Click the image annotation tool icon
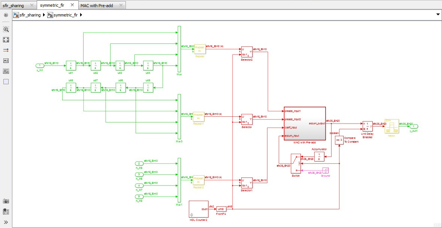The height and width of the screenshot is (228, 442). (6, 71)
